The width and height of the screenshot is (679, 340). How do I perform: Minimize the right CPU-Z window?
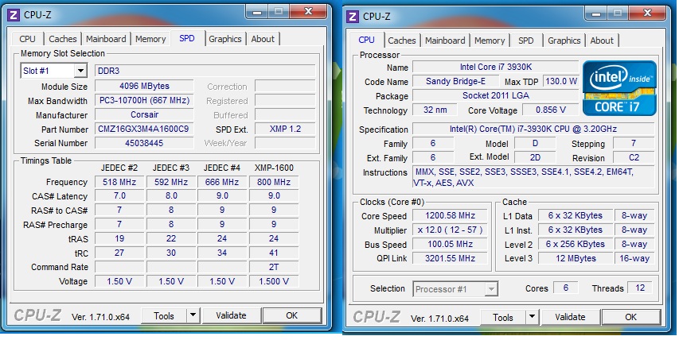[596, 13]
